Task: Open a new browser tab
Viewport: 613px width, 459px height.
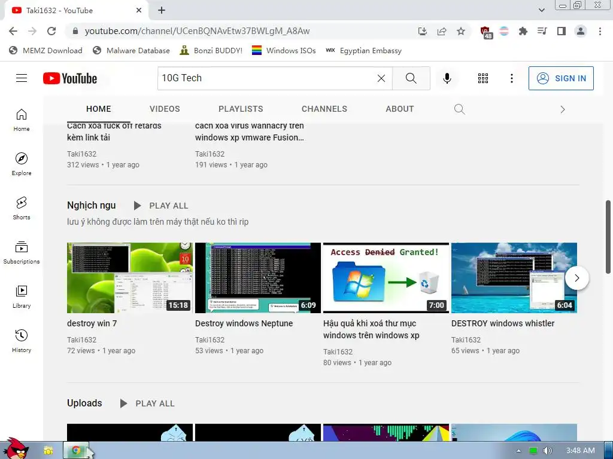Action: (162, 11)
